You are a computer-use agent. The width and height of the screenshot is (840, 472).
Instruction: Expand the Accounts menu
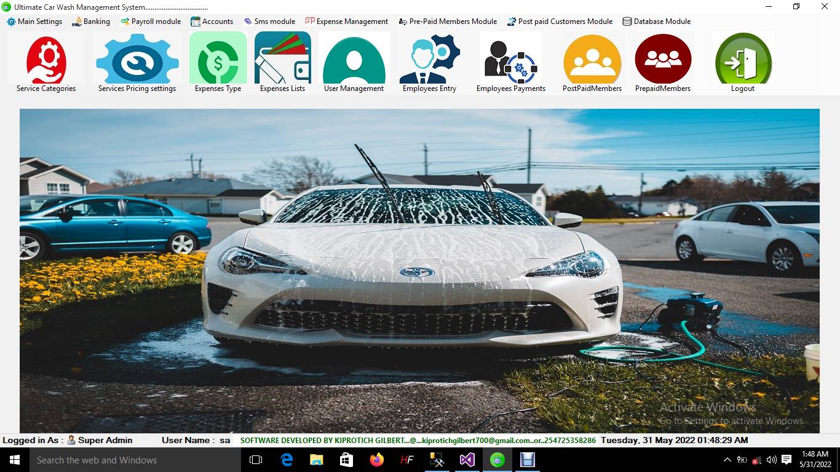[212, 21]
